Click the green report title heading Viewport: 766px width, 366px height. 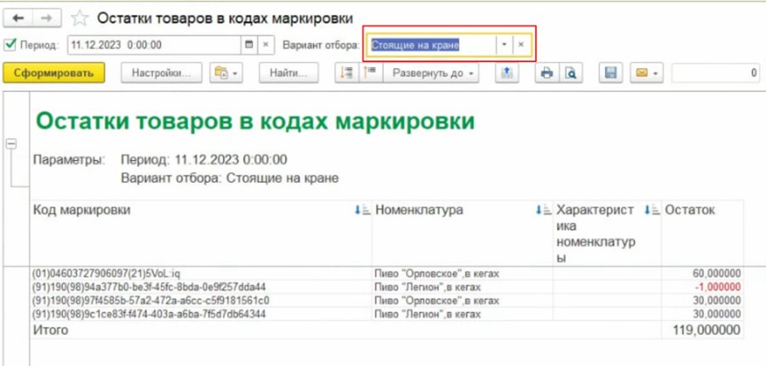click(255, 121)
